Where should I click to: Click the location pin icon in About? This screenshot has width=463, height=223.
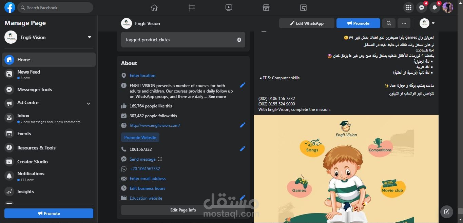124,76
